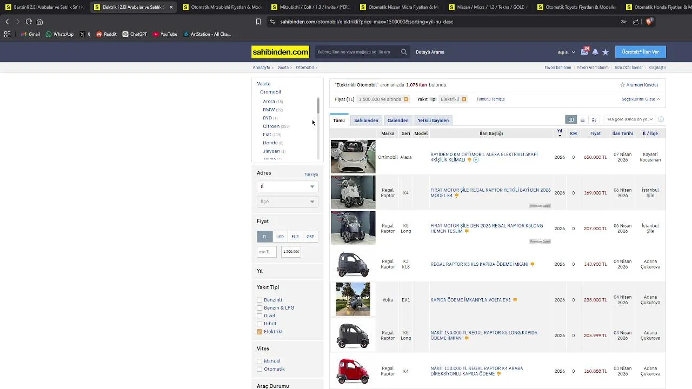Switch to grid gallery view icon
The height and width of the screenshot is (389, 692).
pos(594,119)
